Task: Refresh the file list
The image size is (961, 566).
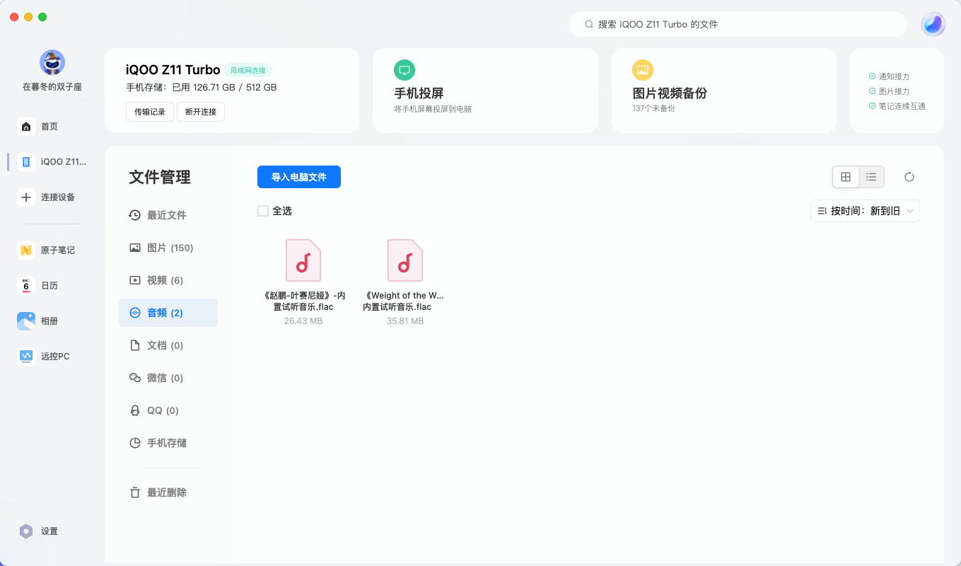Action: point(909,177)
